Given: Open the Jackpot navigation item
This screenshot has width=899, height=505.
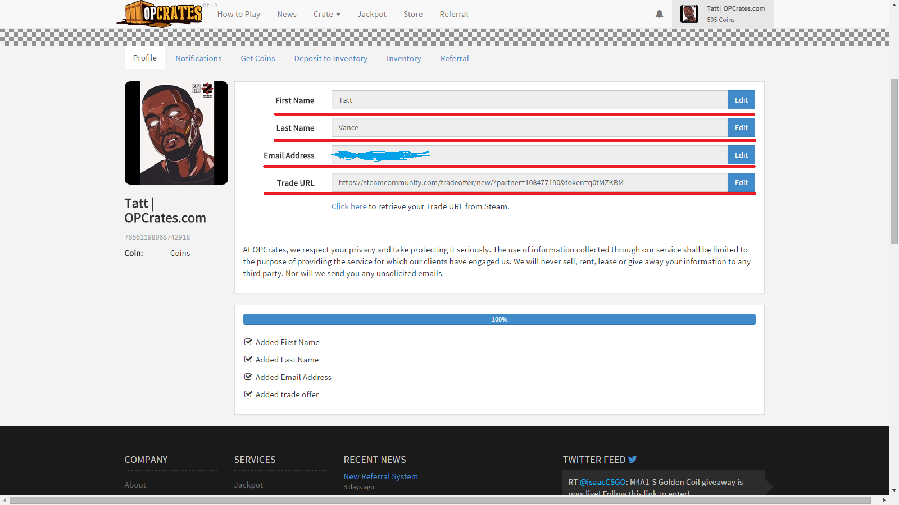Looking at the screenshot, I should [372, 14].
